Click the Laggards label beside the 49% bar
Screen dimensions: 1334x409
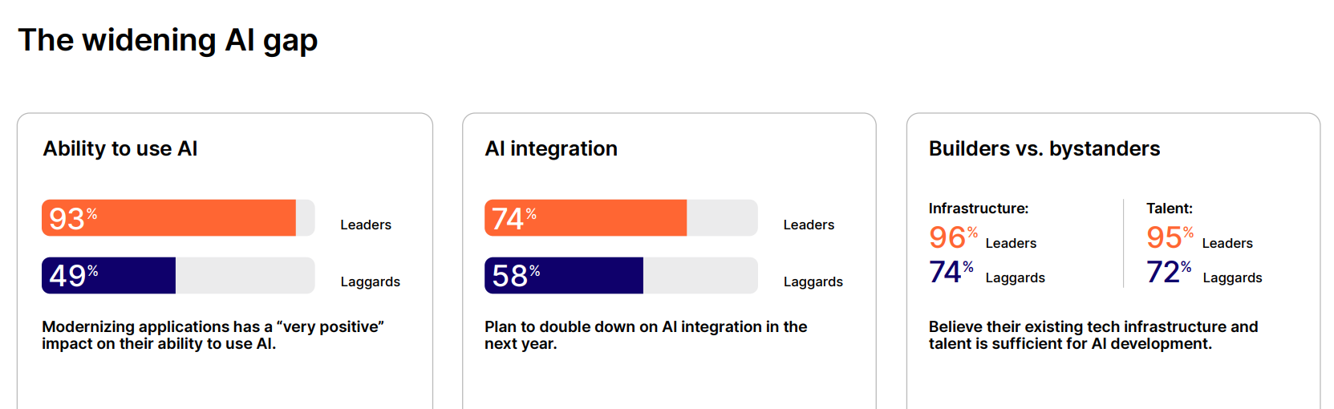370,281
